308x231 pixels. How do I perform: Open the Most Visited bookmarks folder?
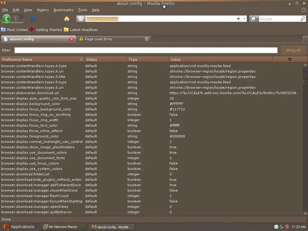pyautogui.click(x=14, y=30)
